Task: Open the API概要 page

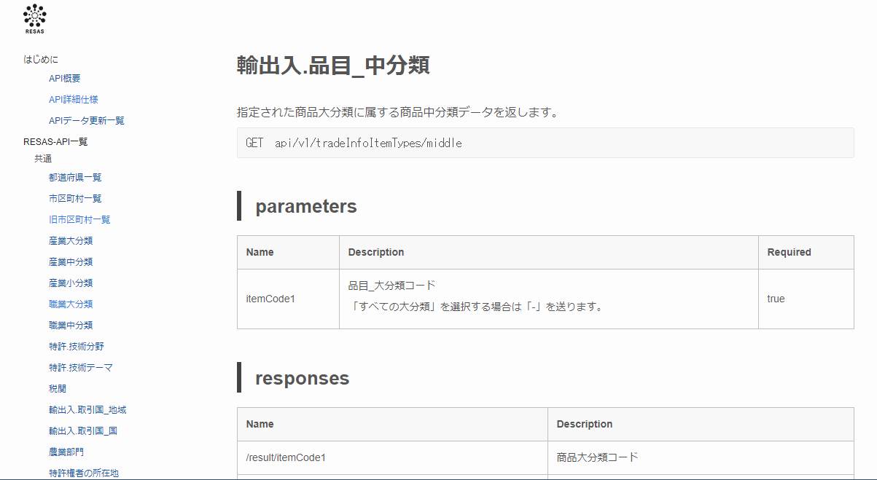Action: (64, 78)
